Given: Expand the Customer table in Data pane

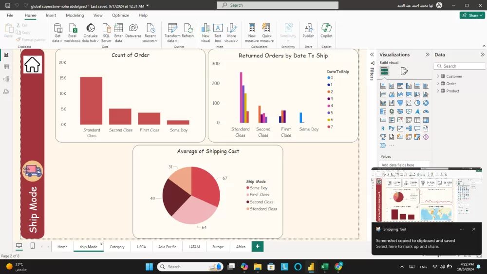Looking at the screenshot, I should (438, 76).
